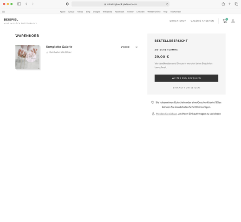Image resolution: width=241 pixels, height=222 pixels.
Task: Select GALERIE ANSEHEN in the navigation
Action: coord(202,21)
